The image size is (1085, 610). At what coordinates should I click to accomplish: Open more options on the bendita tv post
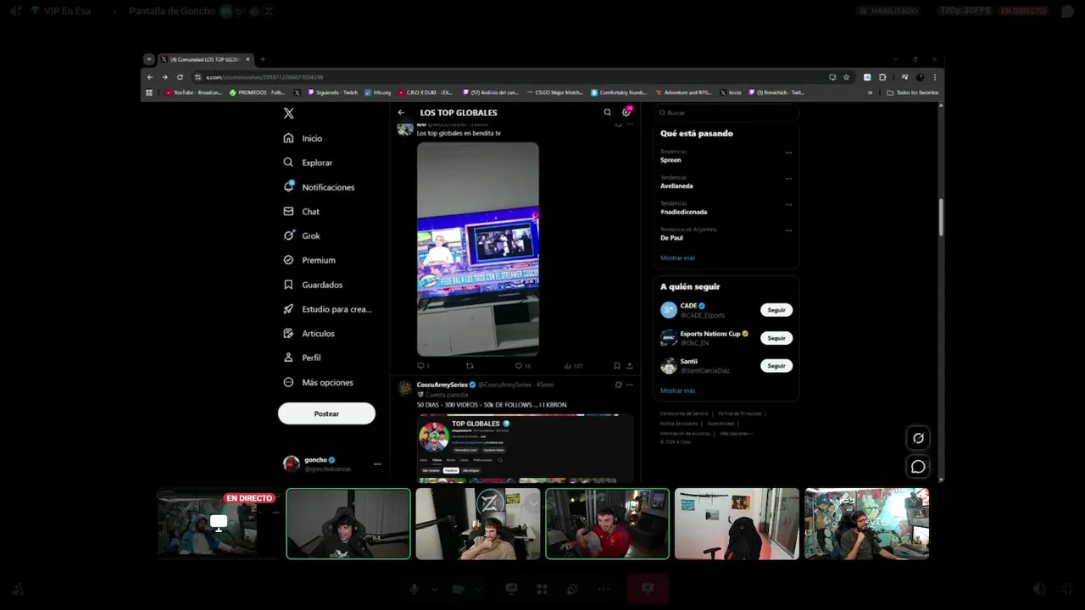(629, 125)
